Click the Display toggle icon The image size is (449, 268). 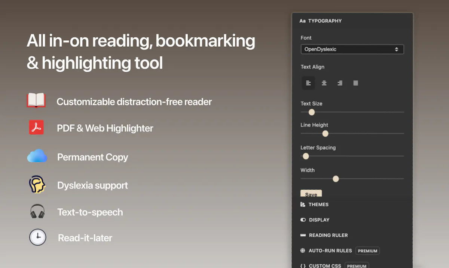(x=303, y=220)
